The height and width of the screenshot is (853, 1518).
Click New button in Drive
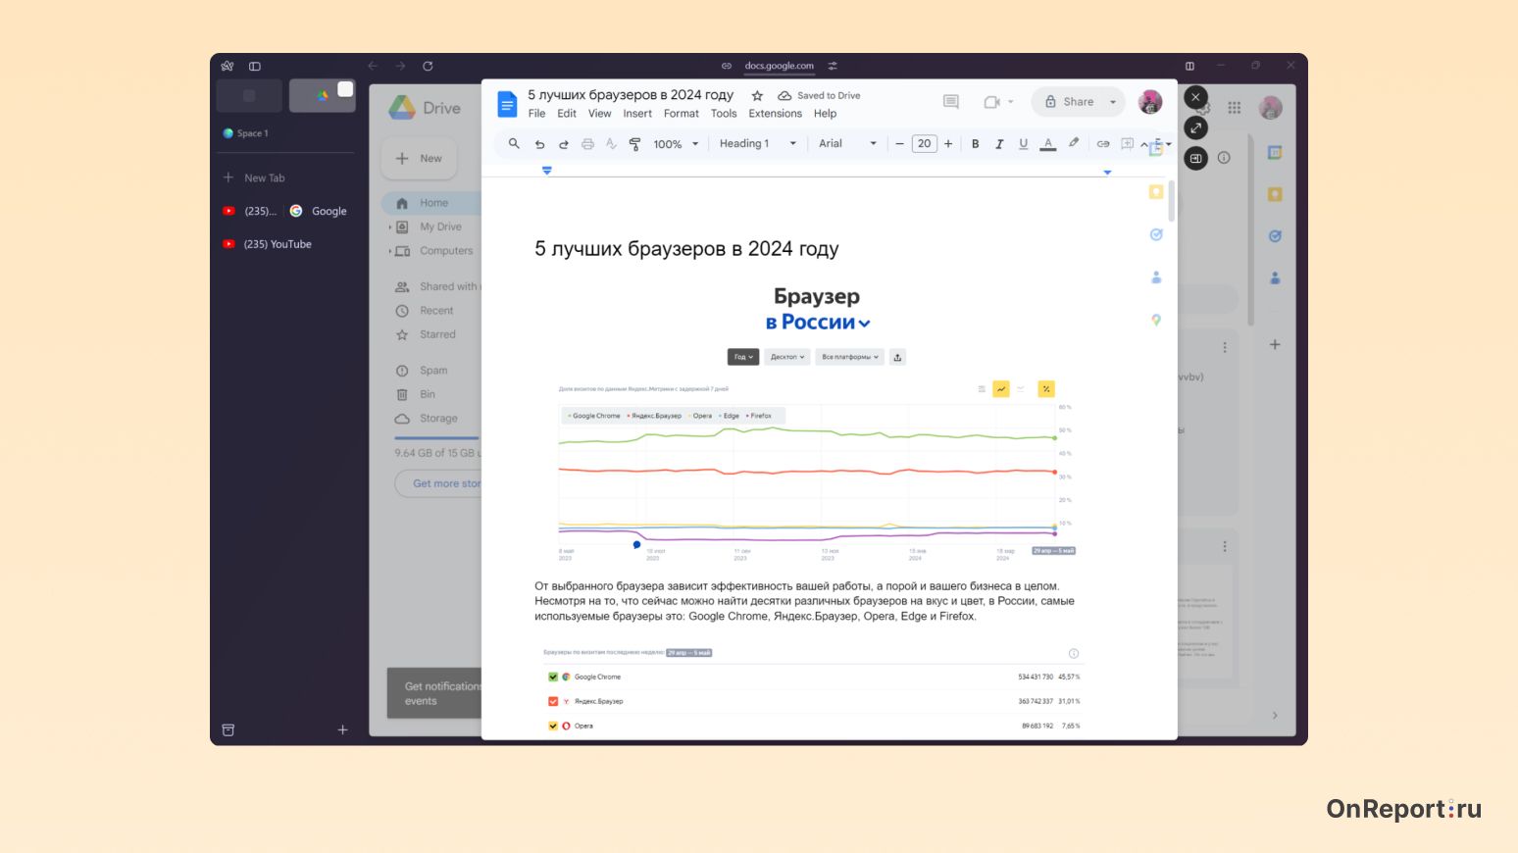click(x=419, y=159)
